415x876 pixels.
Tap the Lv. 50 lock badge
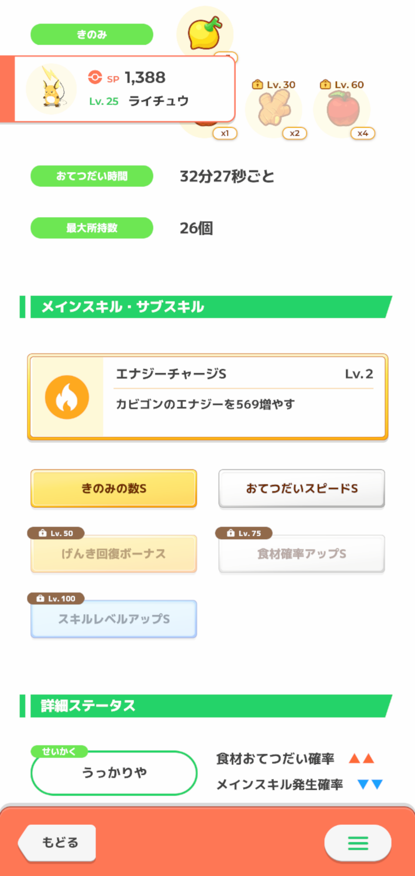56,533
